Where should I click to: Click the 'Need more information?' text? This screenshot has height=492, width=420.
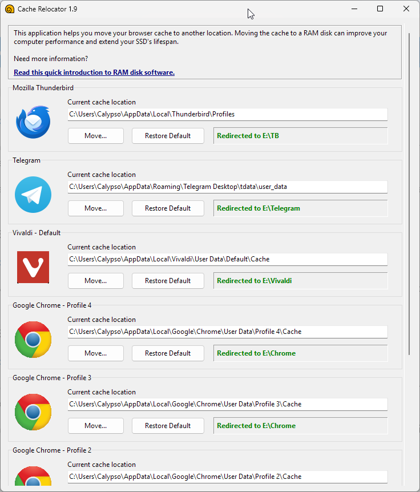pyautogui.click(x=51, y=59)
